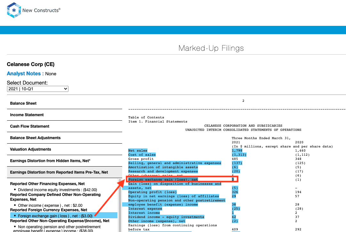The height and width of the screenshot is (232, 346).
Task: Select Dividend income equity investments : ($42.00) item
Action: click(57, 190)
